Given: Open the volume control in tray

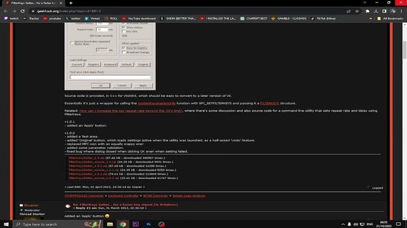Looking at the screenshot, I should click(x=355, y=224).
